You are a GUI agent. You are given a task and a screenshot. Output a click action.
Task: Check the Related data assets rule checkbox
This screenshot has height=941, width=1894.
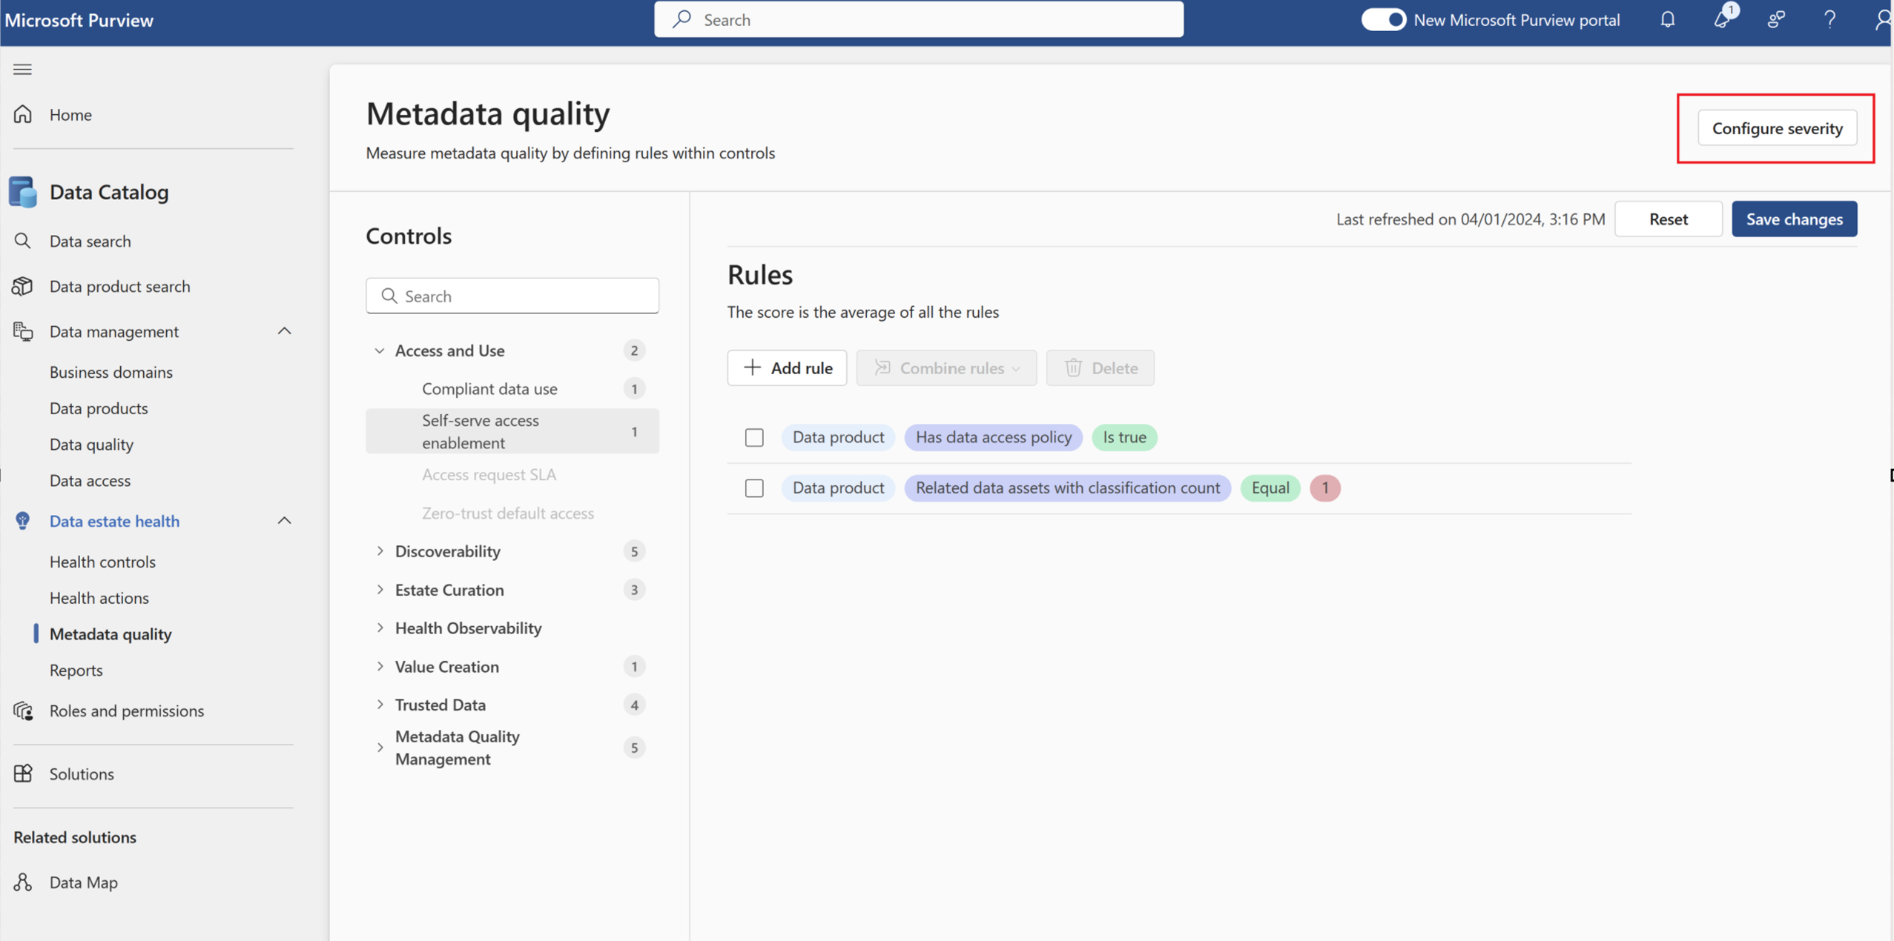[x=754, y=488]
